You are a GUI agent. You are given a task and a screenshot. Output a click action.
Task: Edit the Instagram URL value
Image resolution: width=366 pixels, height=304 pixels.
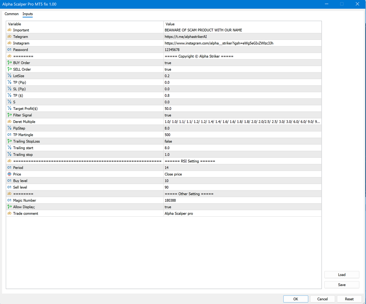click(x=242, y=43)
